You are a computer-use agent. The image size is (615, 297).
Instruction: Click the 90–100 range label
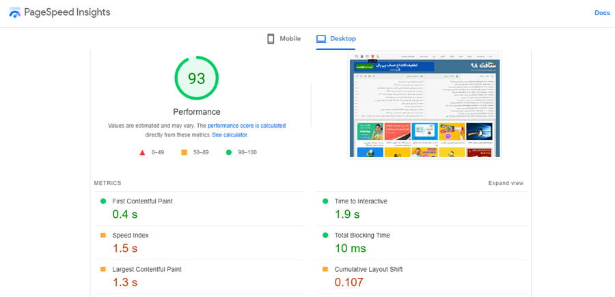click(x=247, y=152)
